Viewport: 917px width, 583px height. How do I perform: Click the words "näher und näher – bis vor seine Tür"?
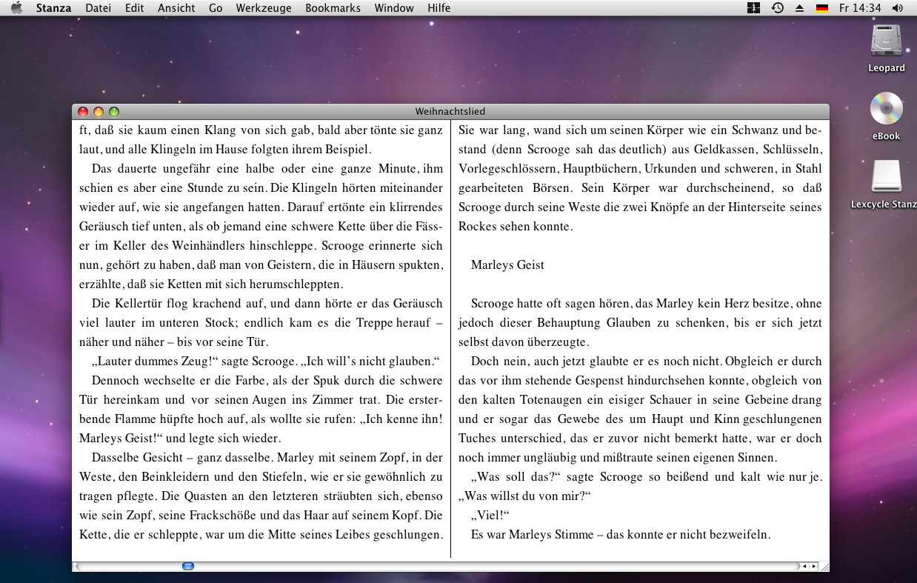[173, 342]
